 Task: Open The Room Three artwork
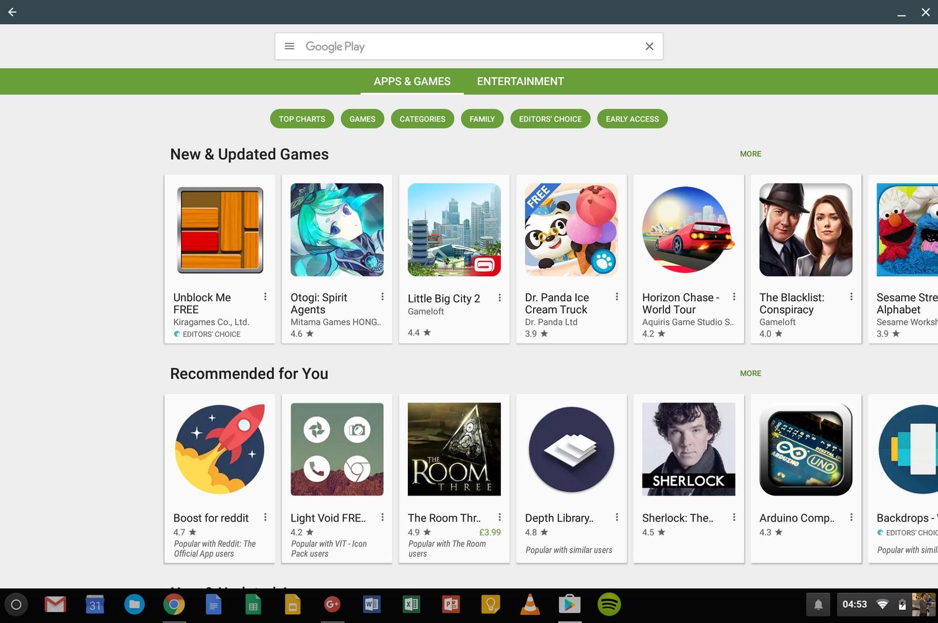pos(454,449)
